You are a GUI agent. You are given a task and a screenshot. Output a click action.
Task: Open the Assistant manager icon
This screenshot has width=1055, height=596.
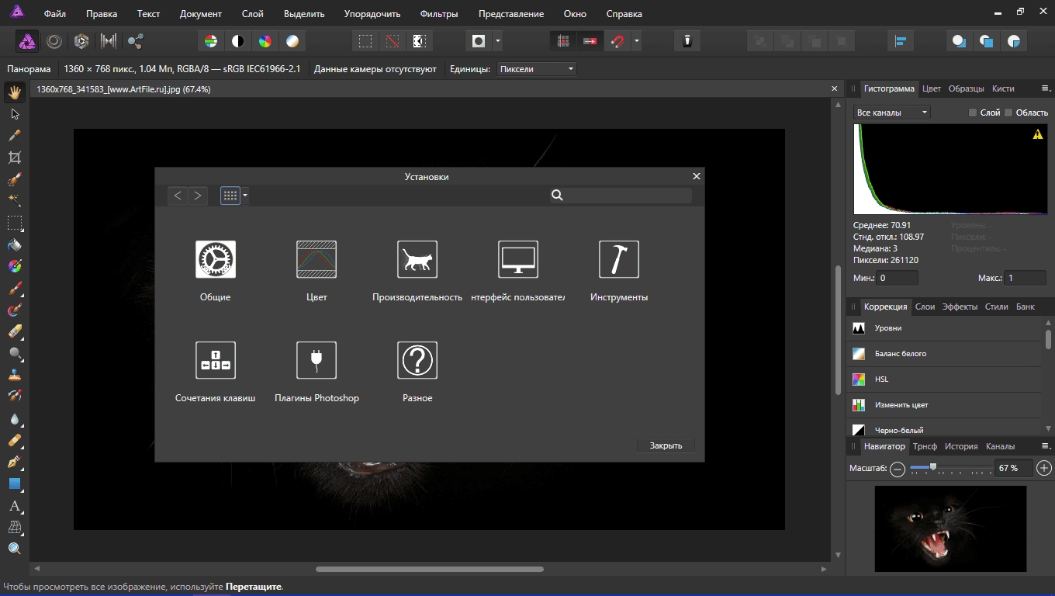tap(687, 41)
